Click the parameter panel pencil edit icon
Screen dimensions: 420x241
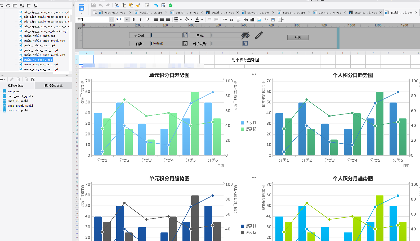click(259, 35)
